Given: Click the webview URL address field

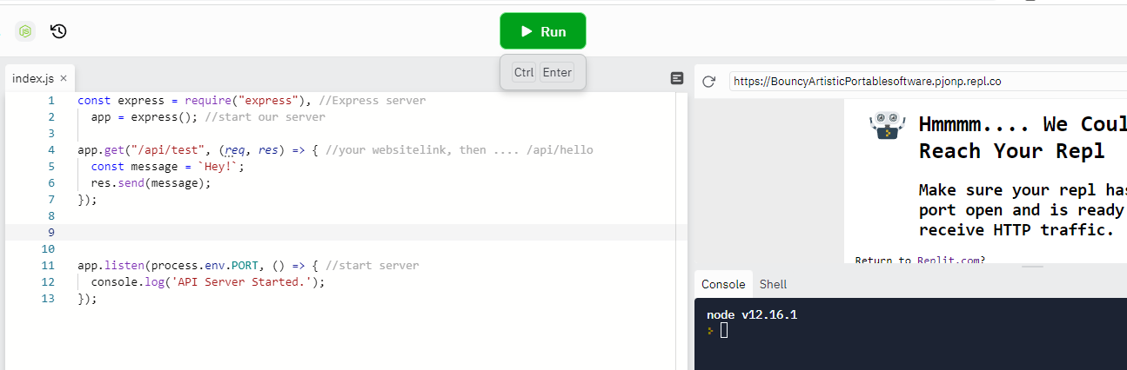Looking at the screenshot, I should click(928, 81).
